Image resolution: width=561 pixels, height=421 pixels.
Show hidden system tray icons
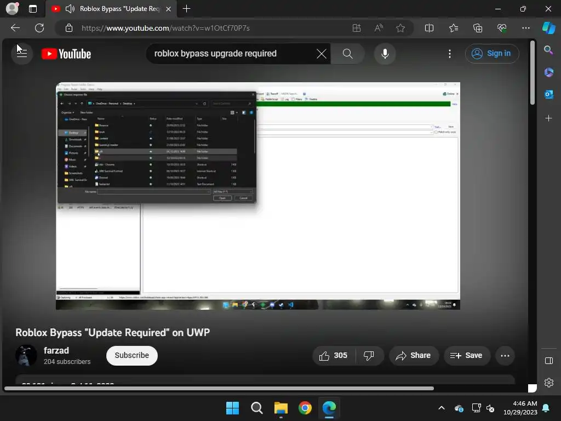pyautogui.click(x=442, y=408)
